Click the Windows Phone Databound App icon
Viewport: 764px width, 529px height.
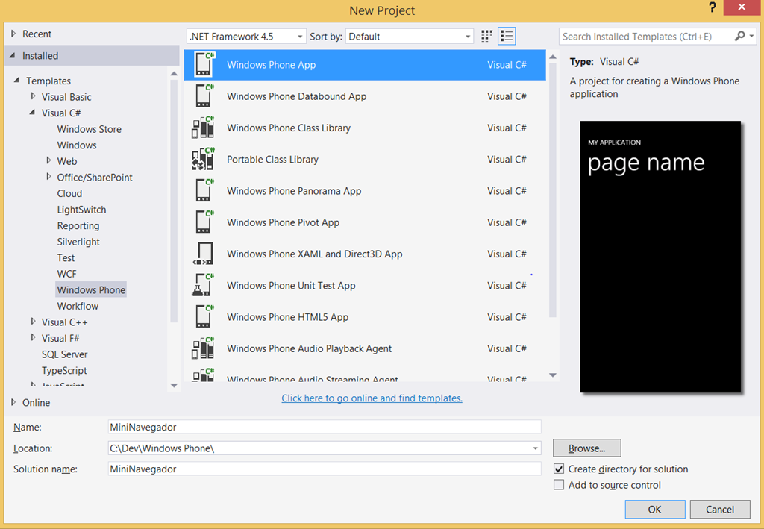(x=204, y=96)
